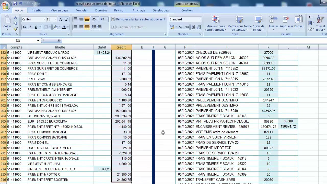Open the Standard number format dropdown
This screenshot has width=327, height=184.
200,19
